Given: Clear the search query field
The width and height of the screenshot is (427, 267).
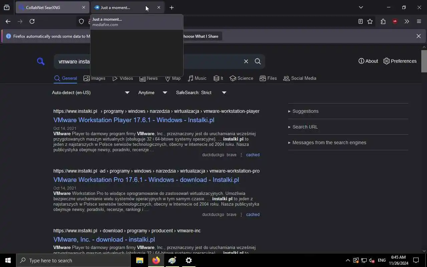Looking at the screenshot, I should tap(246, 61).
